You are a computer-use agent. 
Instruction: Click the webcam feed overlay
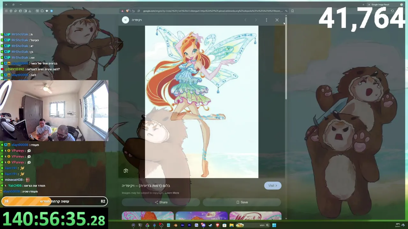[54, 110]
